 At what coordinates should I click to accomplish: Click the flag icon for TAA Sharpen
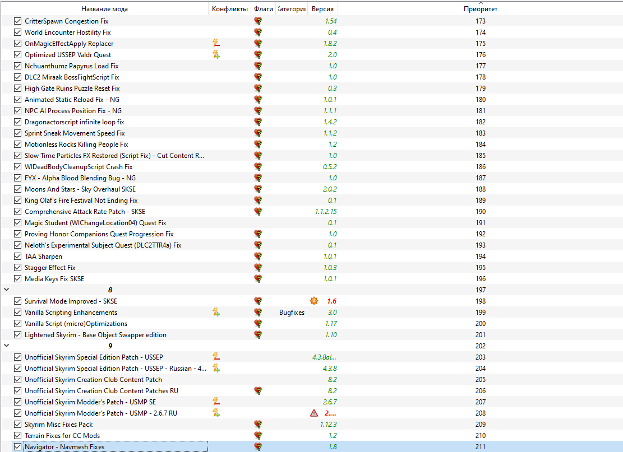(x=259, y=257)
